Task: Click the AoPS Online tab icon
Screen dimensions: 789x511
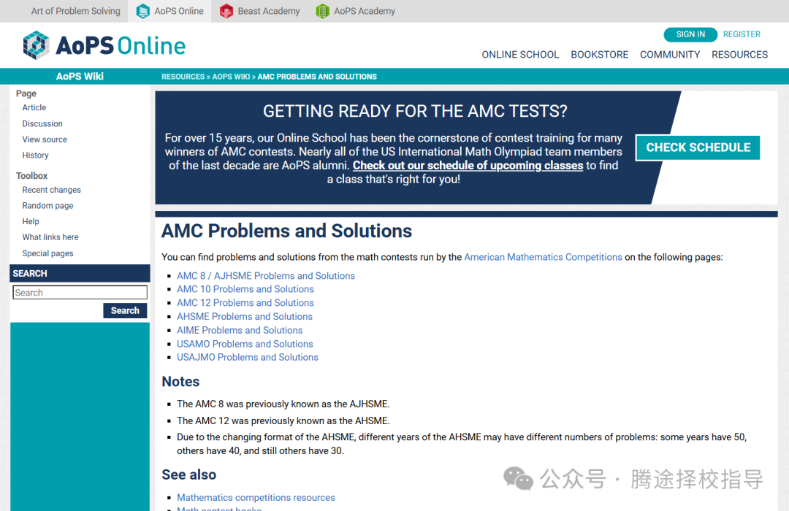Action: tap(143, 11)
